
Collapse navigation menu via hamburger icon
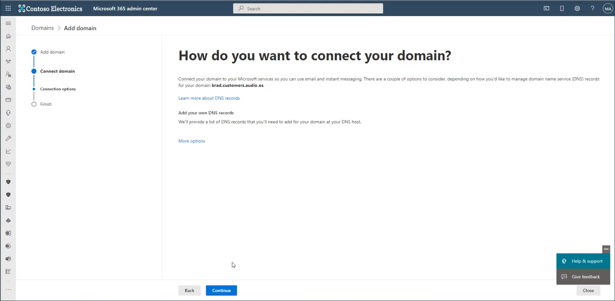(x=8, y=23)
